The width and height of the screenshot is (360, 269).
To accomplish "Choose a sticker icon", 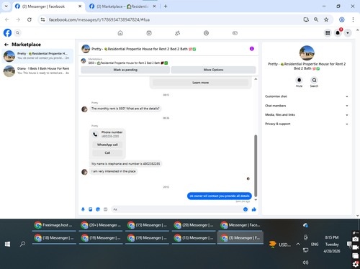I will point(98,209).
